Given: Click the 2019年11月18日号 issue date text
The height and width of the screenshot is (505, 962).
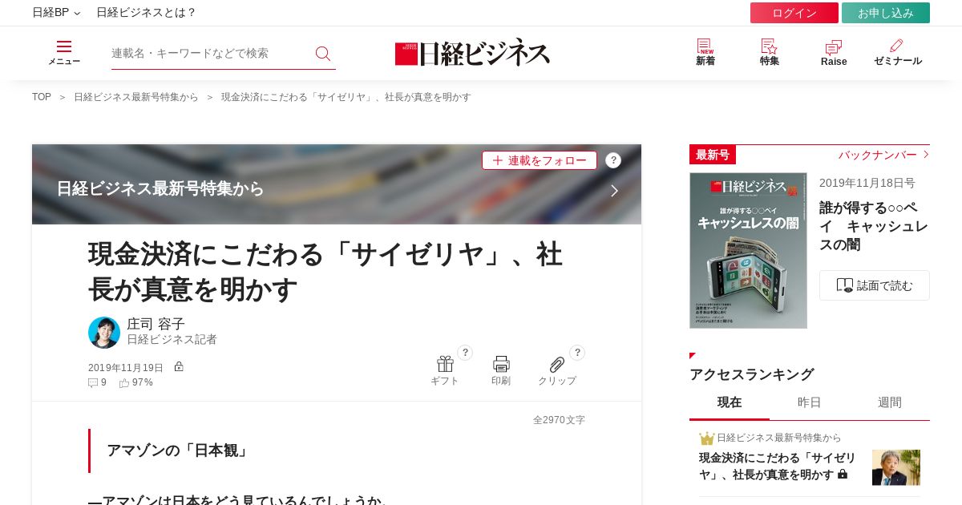Looking at the screenshot, I should coord(867,183).
